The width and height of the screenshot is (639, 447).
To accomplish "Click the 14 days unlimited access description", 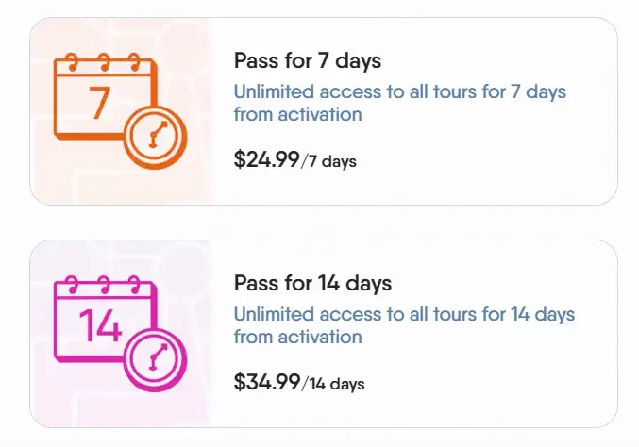I will 404,314.
